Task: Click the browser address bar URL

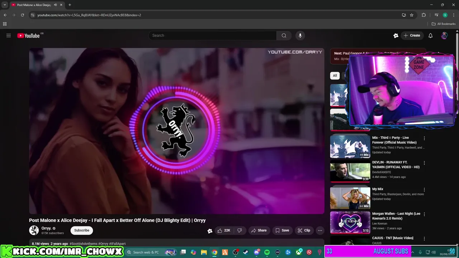Action: (x=89, y=15)
